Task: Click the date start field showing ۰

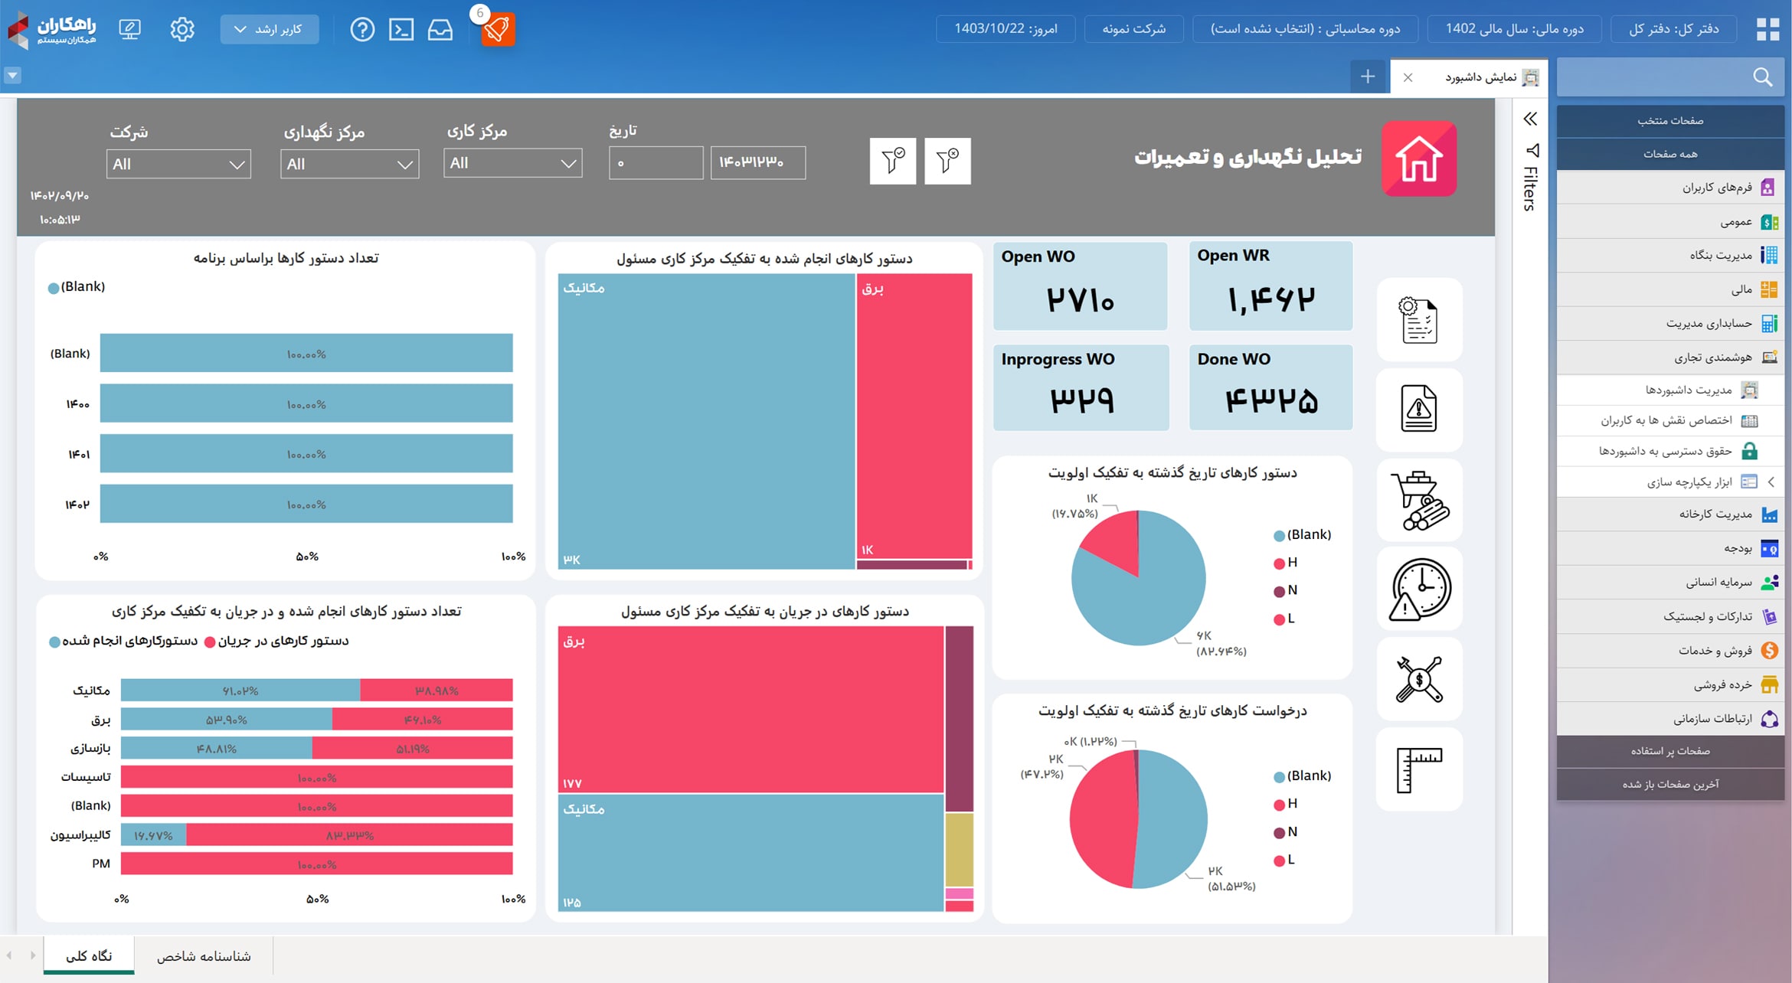Action: 656,162
